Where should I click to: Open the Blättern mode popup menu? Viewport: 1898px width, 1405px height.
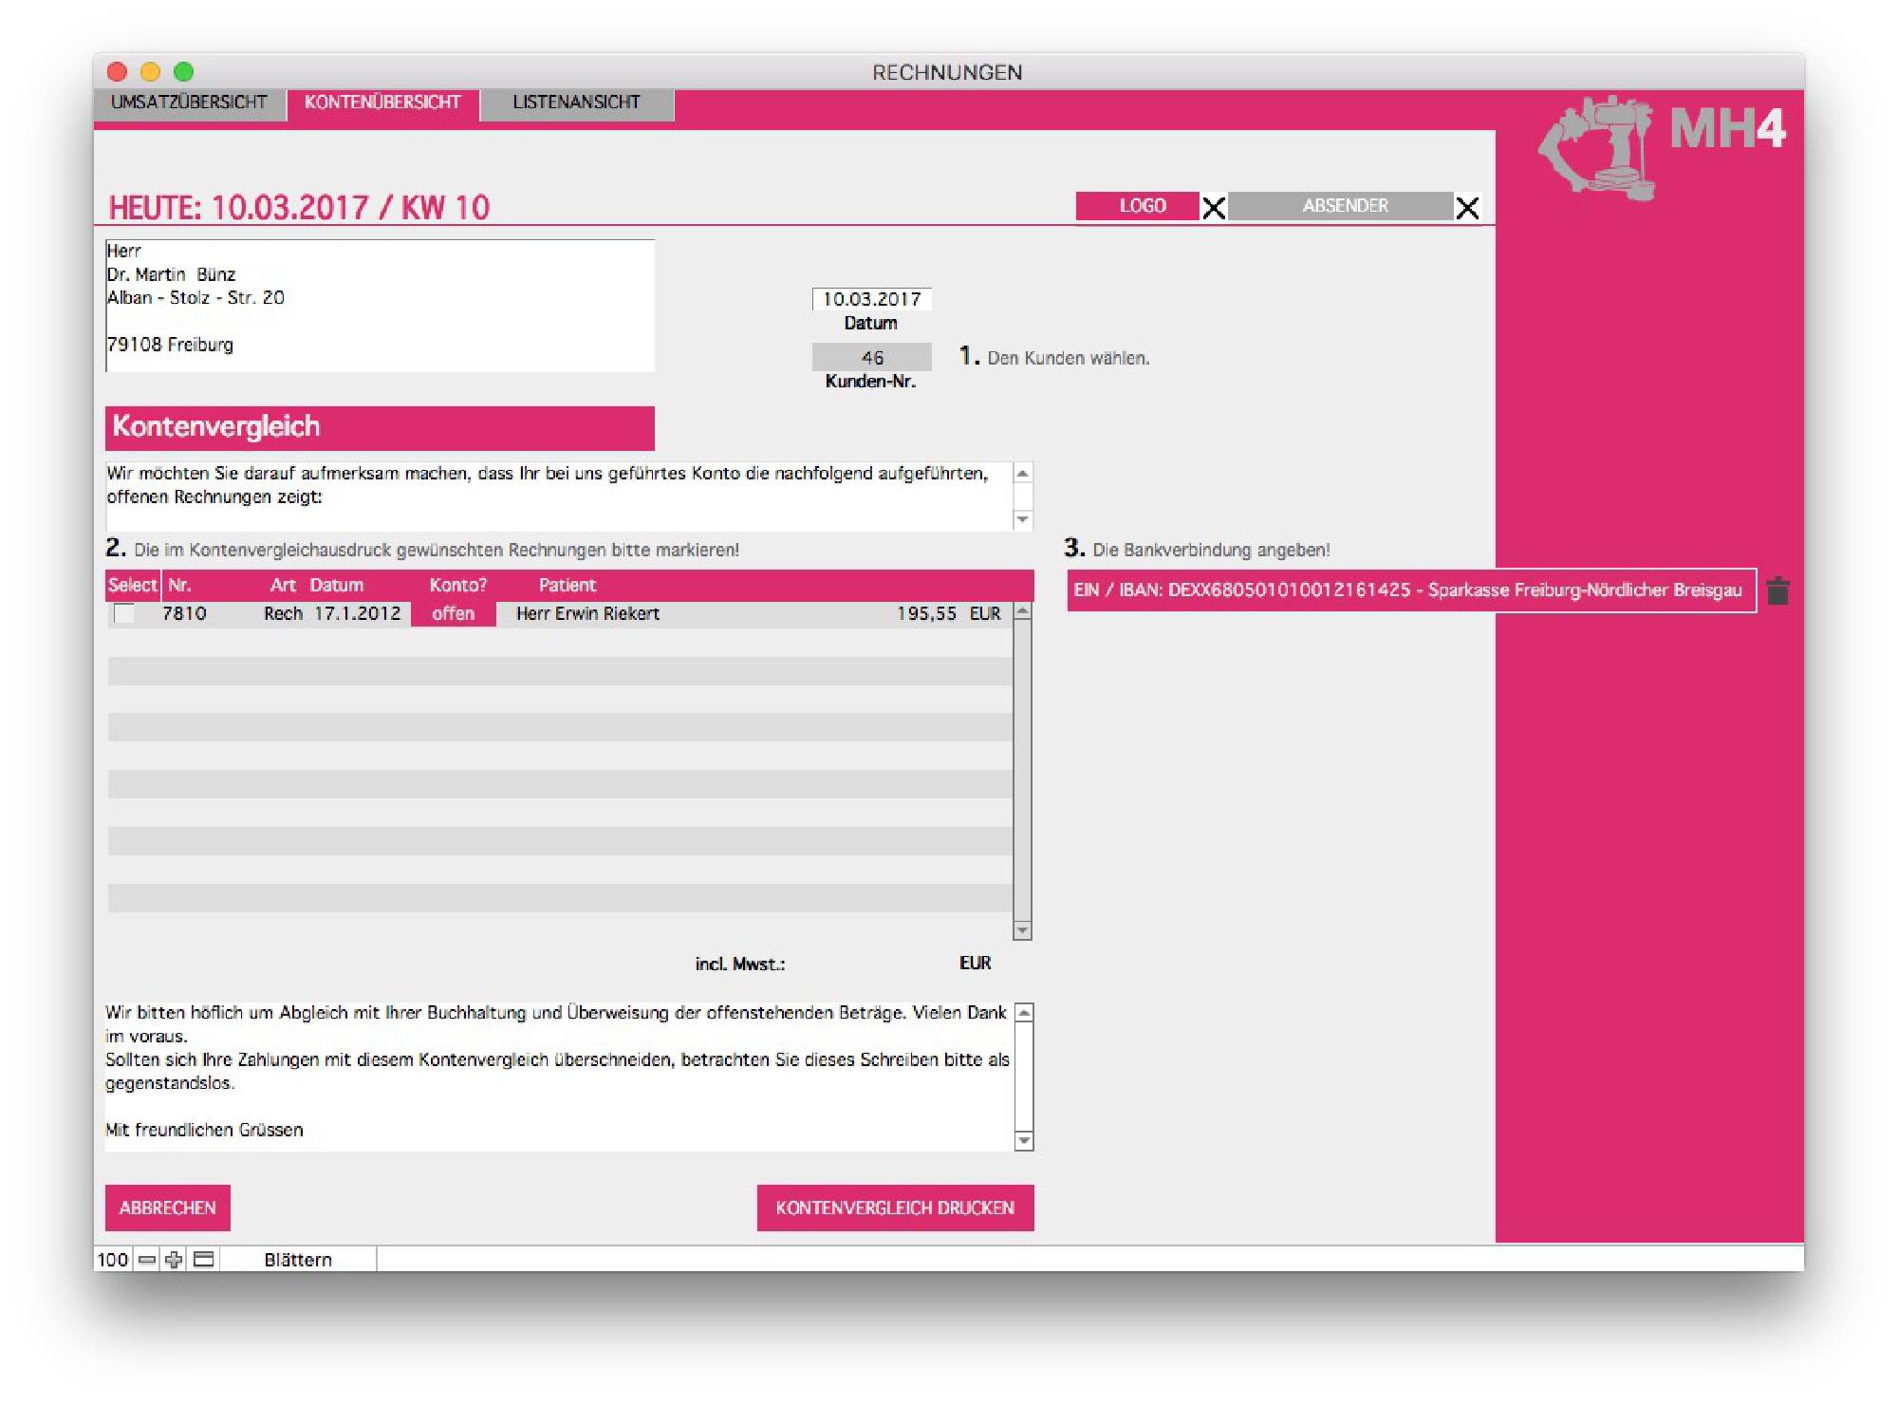298,1259
